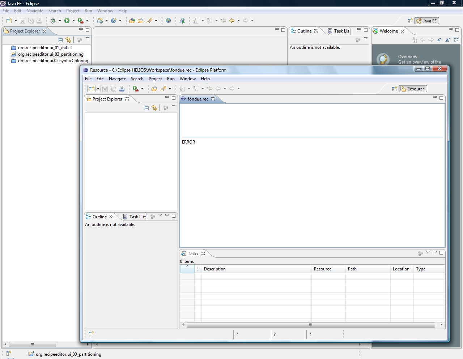The image size is (463, 359).
Task: Click Java EE Project Explorer horizontal scrollbar thumb
Action: [x=33, y=344]
